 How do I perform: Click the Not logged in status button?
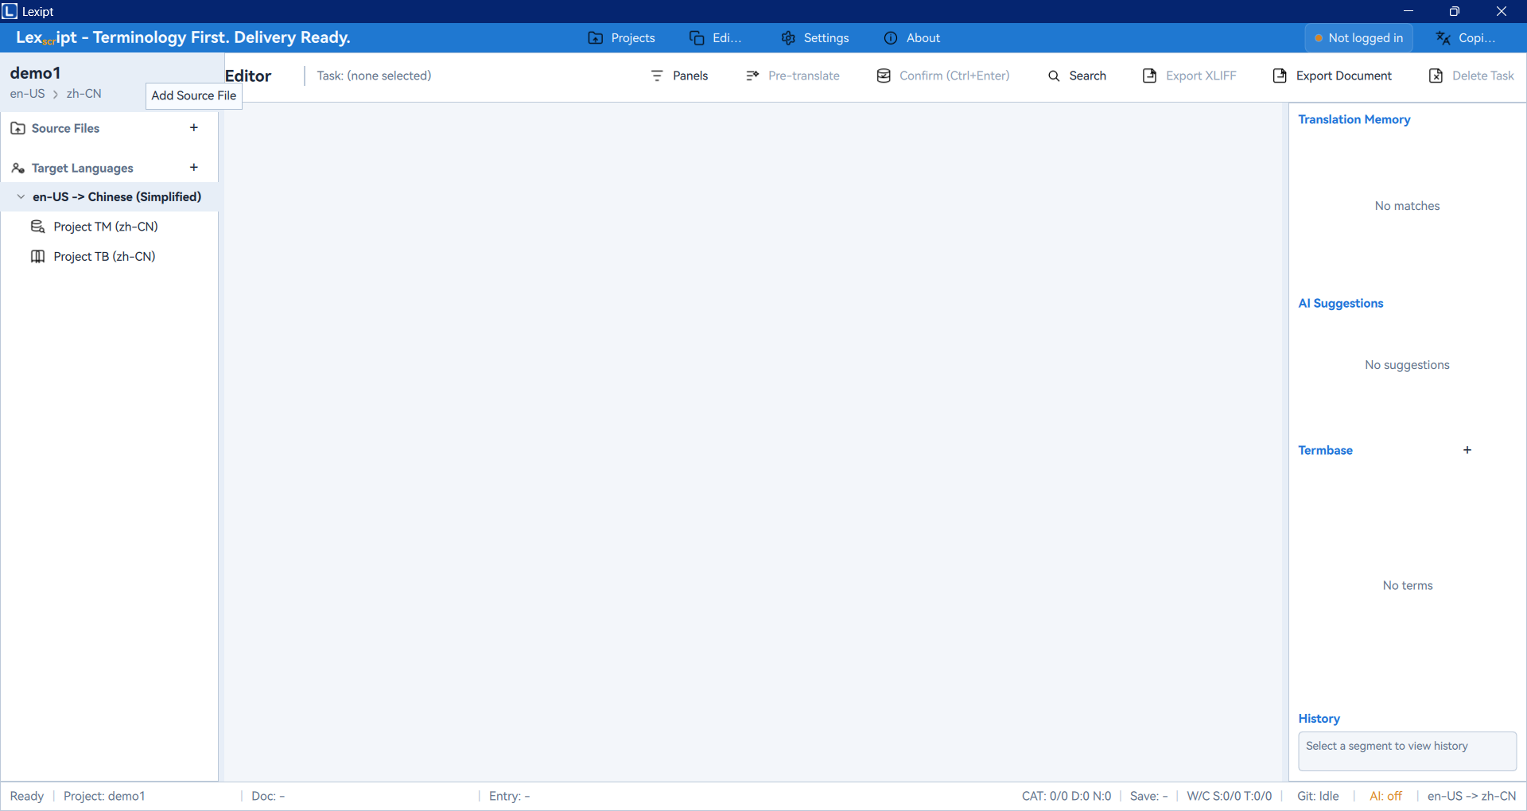1358,38
